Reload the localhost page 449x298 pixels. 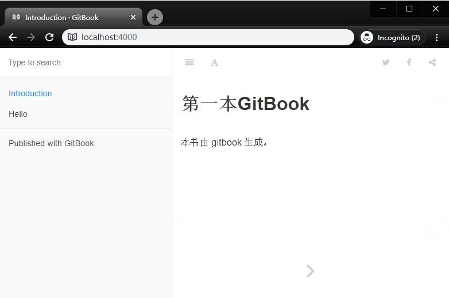point(49,37)
